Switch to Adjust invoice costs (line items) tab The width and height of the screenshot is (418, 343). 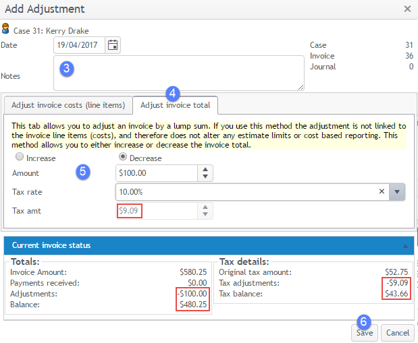pos(68,105)
